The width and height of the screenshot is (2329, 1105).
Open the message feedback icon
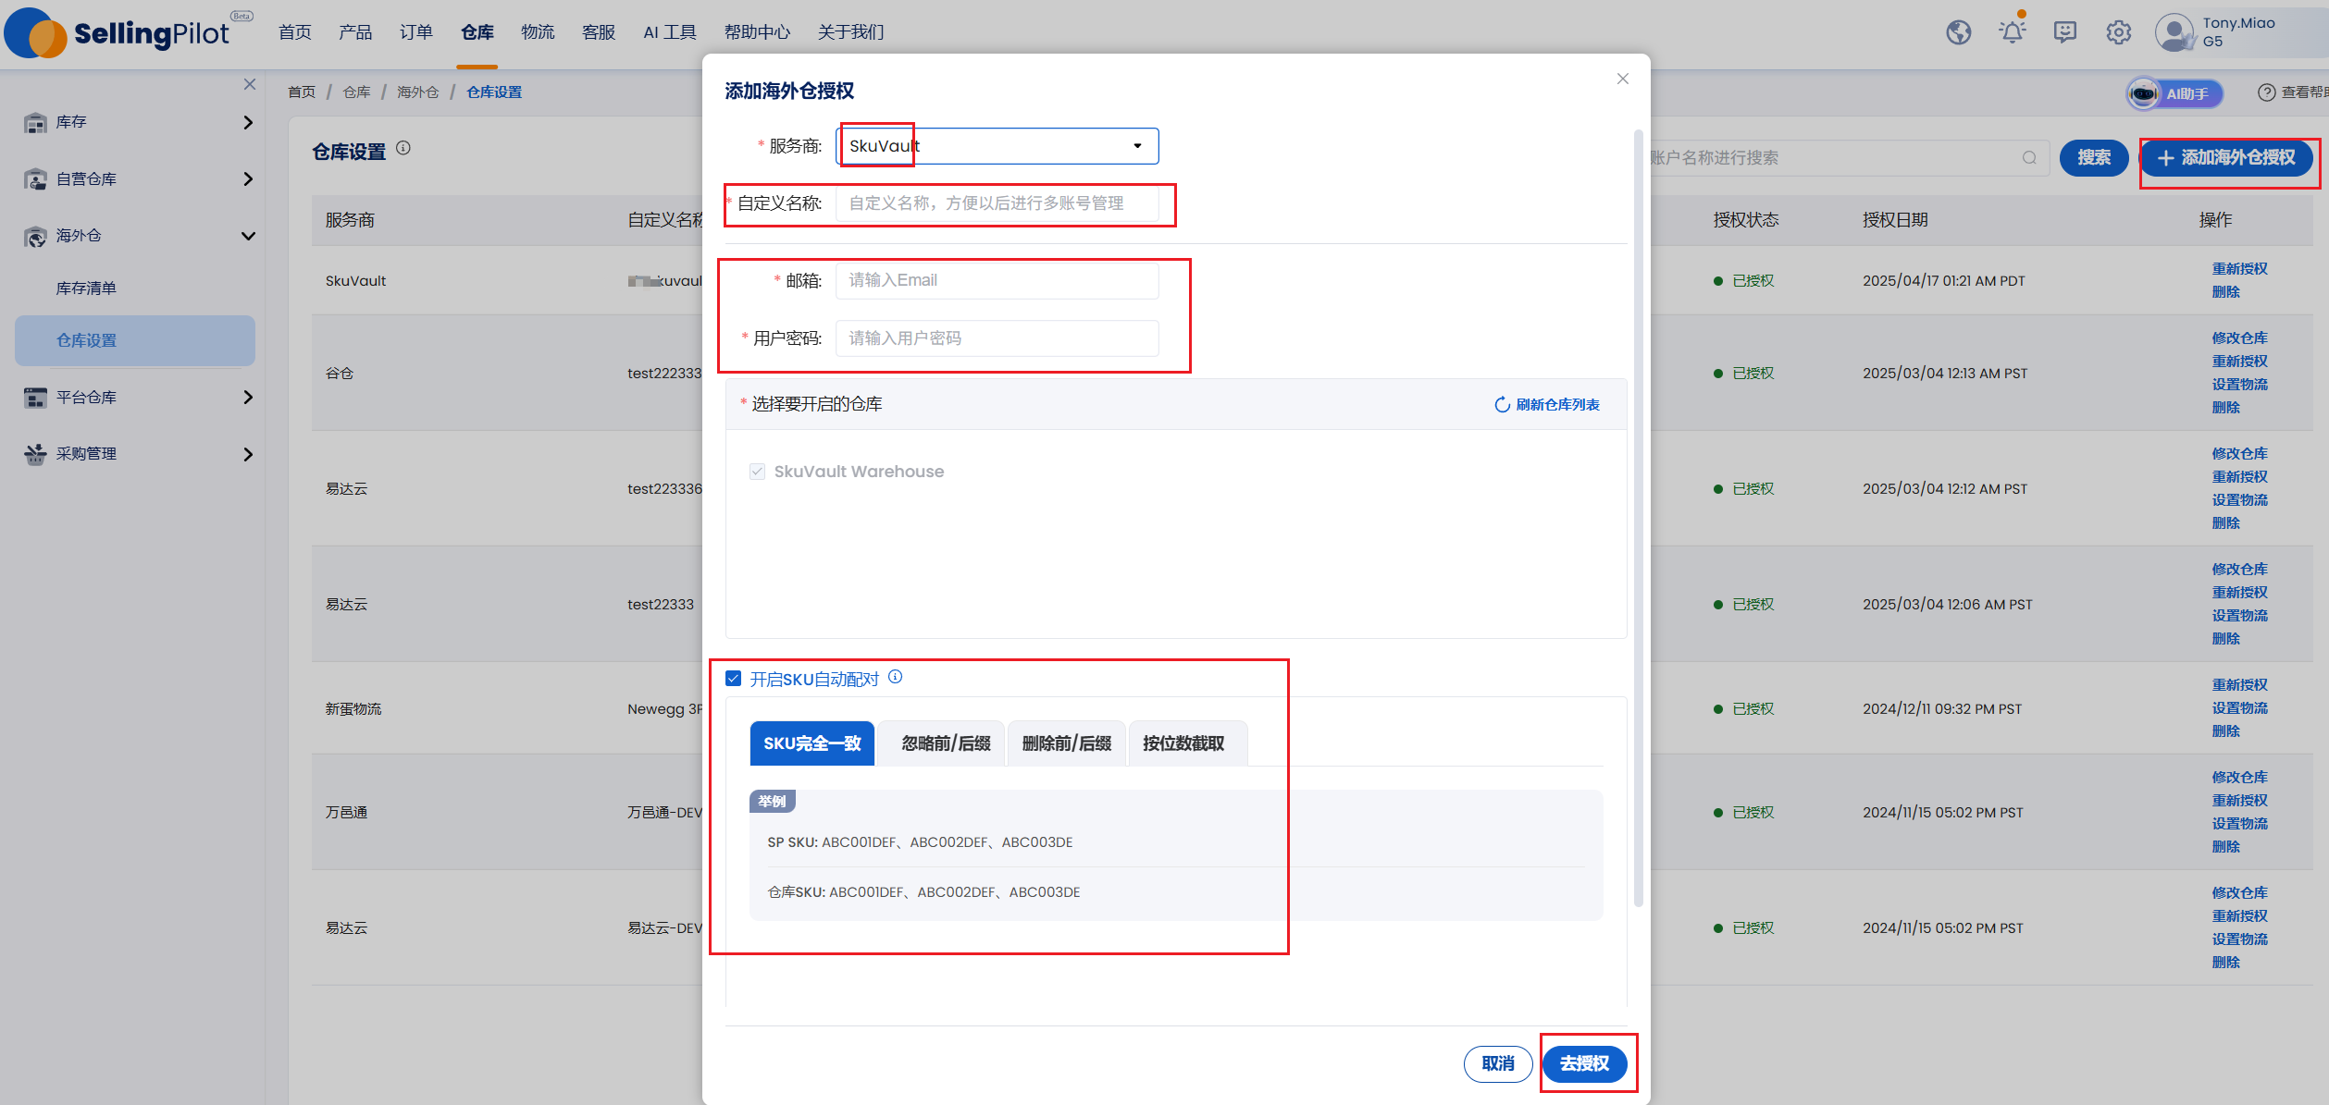pyautogui.click(x=2065, y=32)
